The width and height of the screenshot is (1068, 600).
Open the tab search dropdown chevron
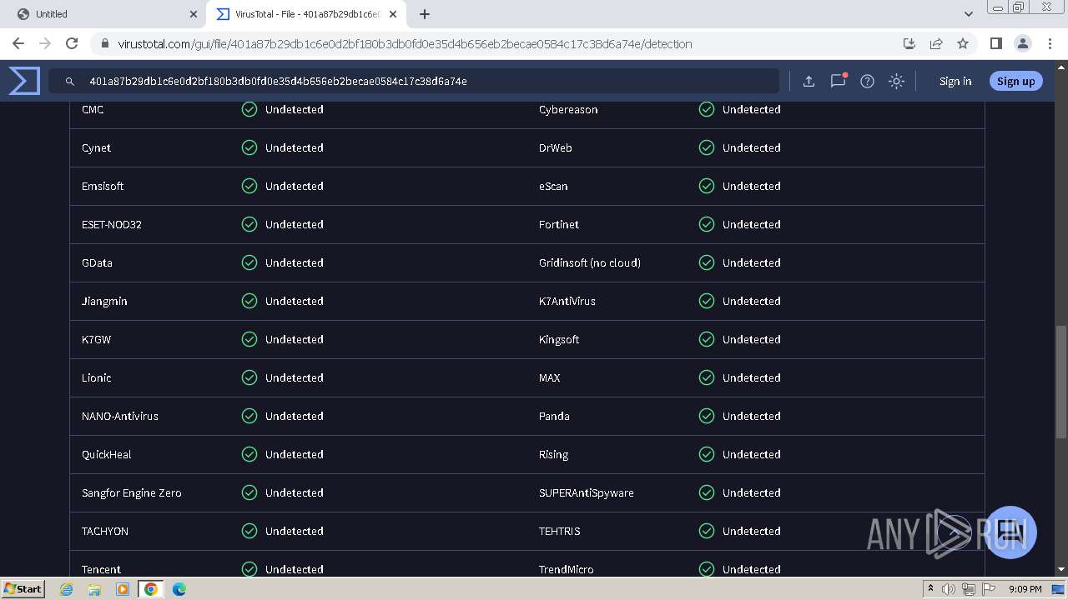pos(968,14)
